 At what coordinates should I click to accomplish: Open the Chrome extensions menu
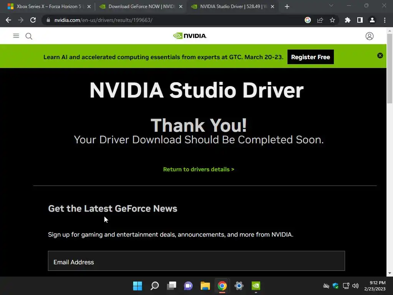pyautogui.click(x=348, y=20)
